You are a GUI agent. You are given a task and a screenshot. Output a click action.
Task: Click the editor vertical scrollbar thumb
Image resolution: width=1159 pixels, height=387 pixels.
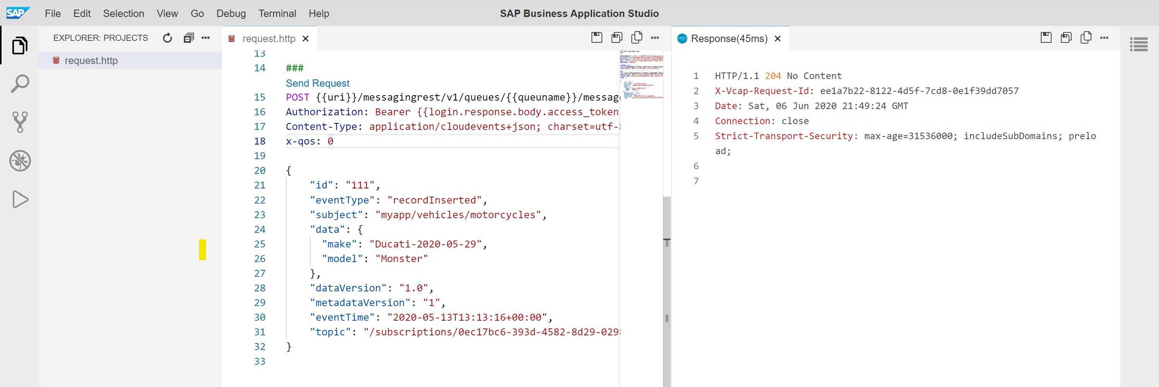666,292
